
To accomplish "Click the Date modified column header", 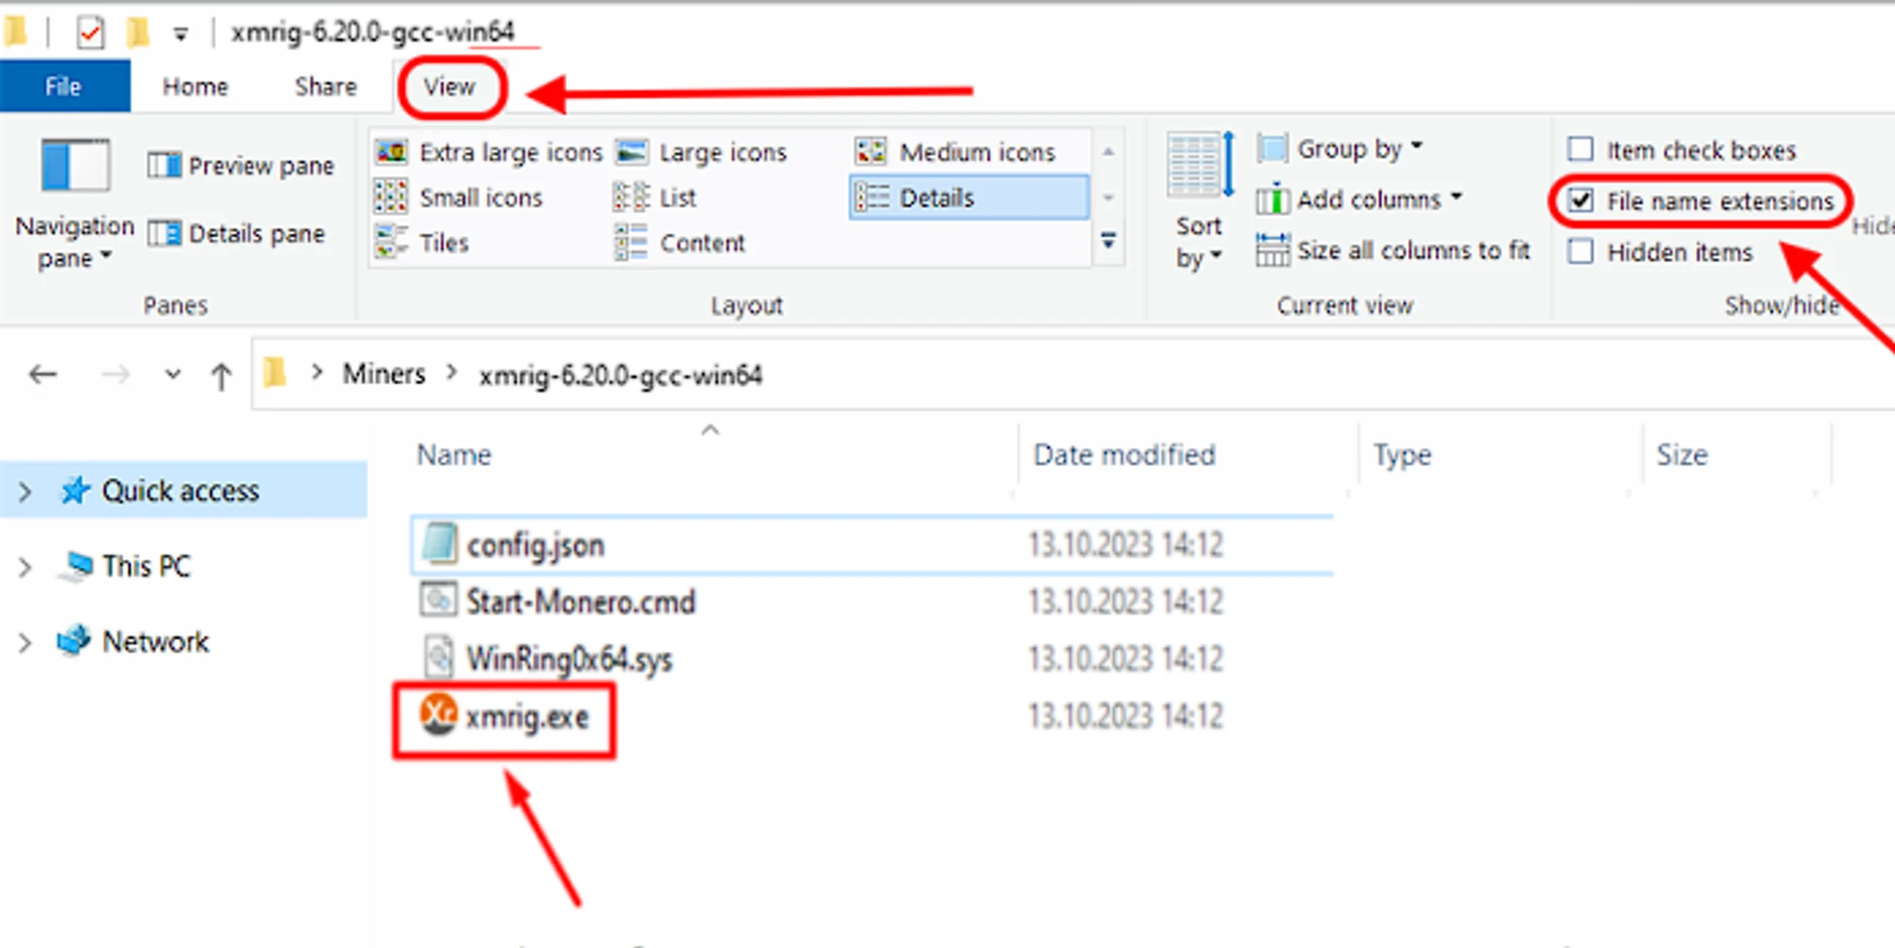I will tap(1124, 456).
